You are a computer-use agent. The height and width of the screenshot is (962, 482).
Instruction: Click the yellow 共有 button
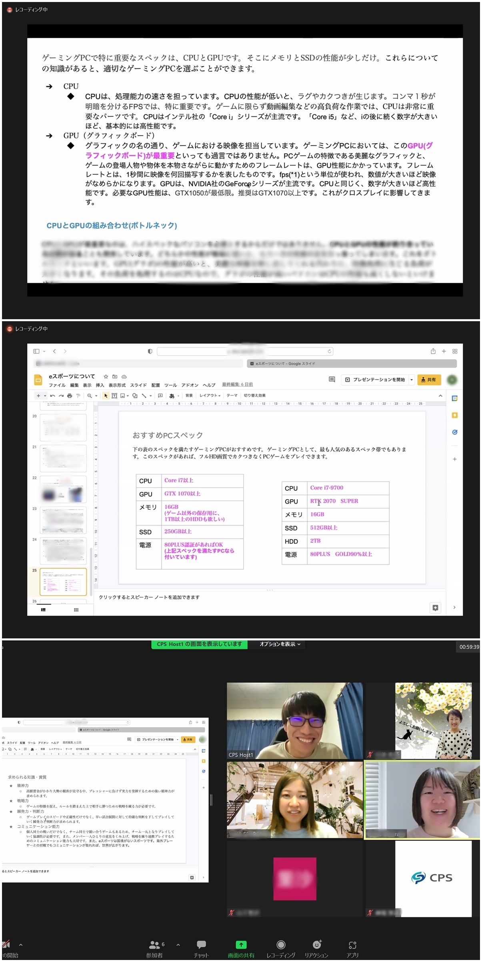pyautogui.click(x=429, y=380)
